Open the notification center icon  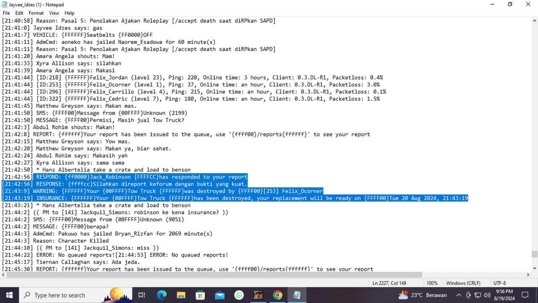[525, 295]
